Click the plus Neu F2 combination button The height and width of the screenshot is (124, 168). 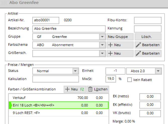[x=74, y=89]
